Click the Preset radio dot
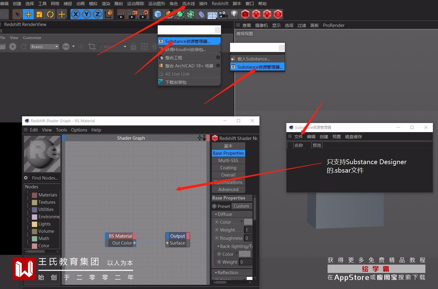The image size is (438, 289). click(x=214, y=206)
